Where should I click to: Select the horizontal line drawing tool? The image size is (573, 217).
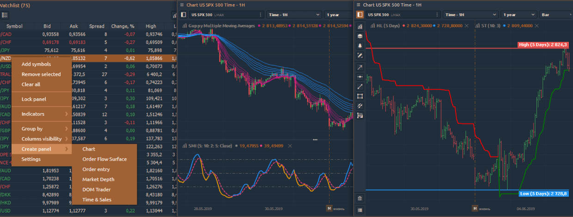pos(360,77)
